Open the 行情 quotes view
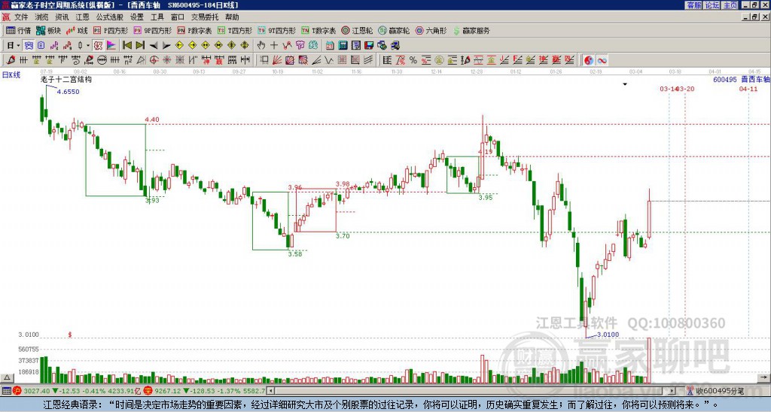The width and height of the screenshot is (771, 412). coord(18,30)
